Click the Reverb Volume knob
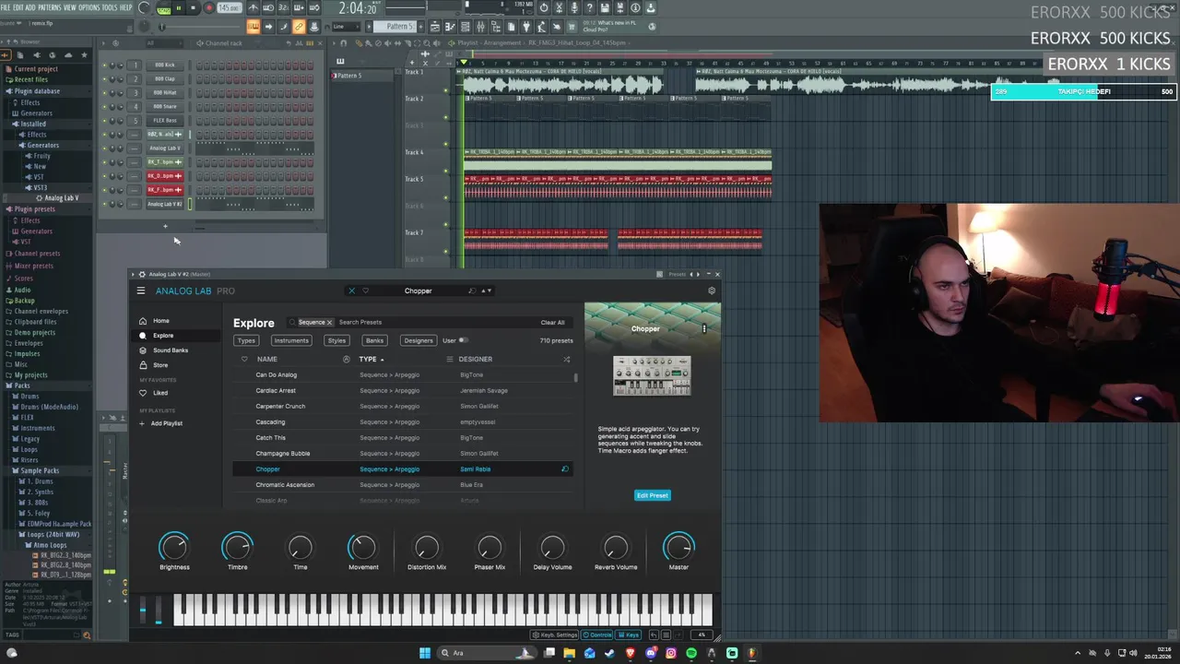This screenshot has width=1180, height=664. 616,547
